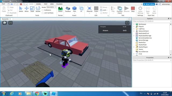
Task: Click the three-dots button in viewport
Action: (x=127, y=23)
